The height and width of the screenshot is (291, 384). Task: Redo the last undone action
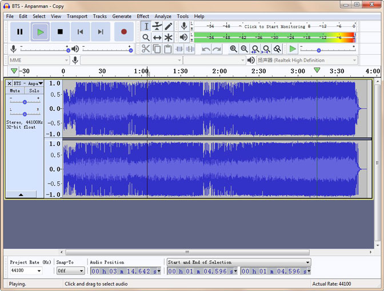(217, 49)
